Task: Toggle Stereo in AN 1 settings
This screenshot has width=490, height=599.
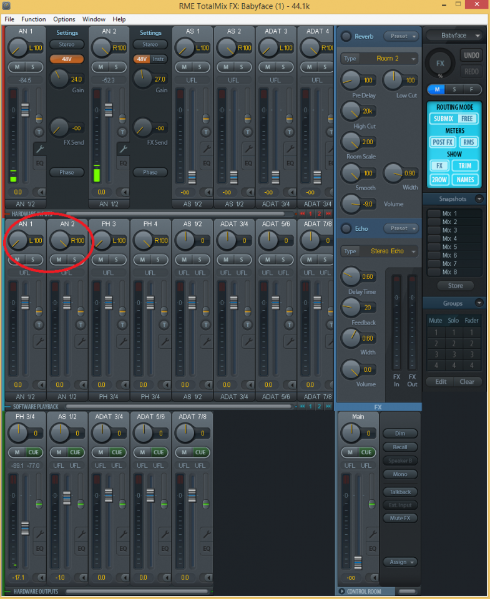Action: click(67, 45)
